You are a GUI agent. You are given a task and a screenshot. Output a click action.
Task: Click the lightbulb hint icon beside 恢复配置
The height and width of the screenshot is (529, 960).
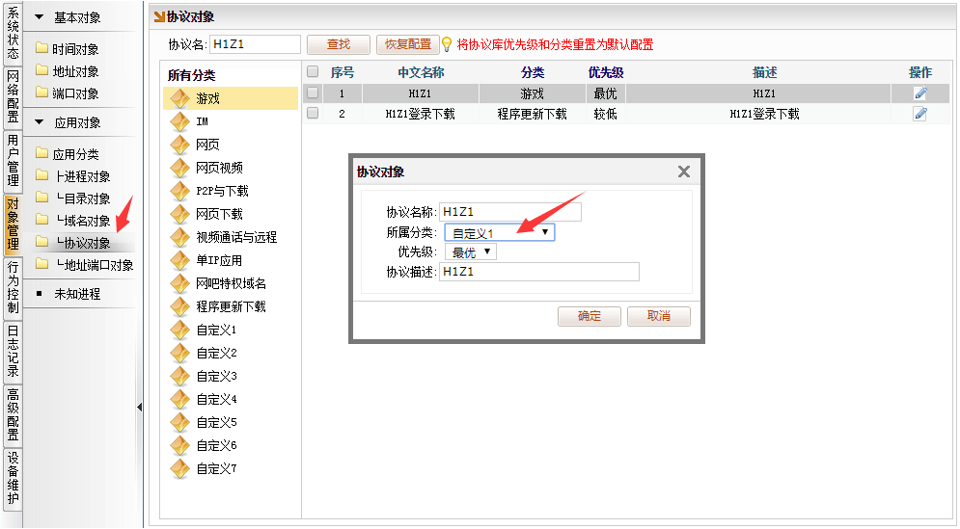(x=447, y=44)
